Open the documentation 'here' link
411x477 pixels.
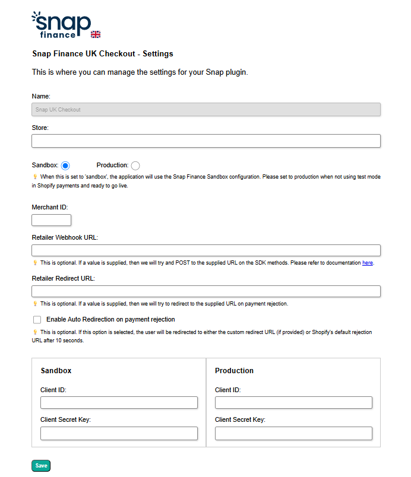click(x=368, y=263)
